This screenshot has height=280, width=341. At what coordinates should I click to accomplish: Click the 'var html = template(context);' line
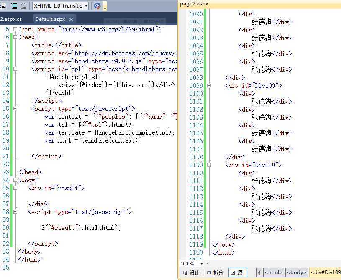pyautogui.click(x=92, y=140)
